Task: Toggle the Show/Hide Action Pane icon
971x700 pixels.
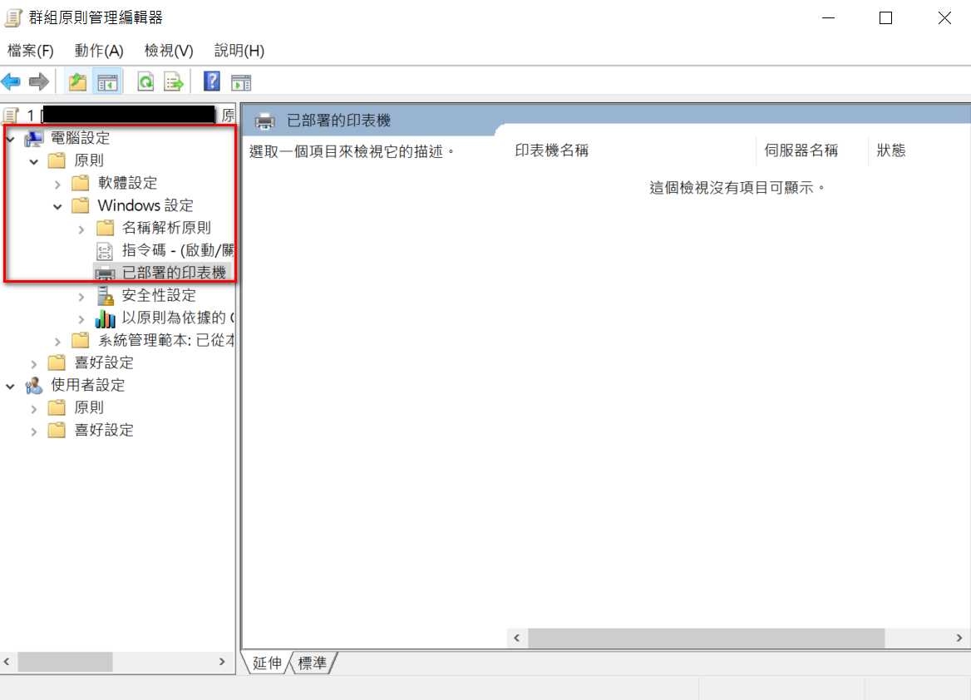Action: (241, 81)
